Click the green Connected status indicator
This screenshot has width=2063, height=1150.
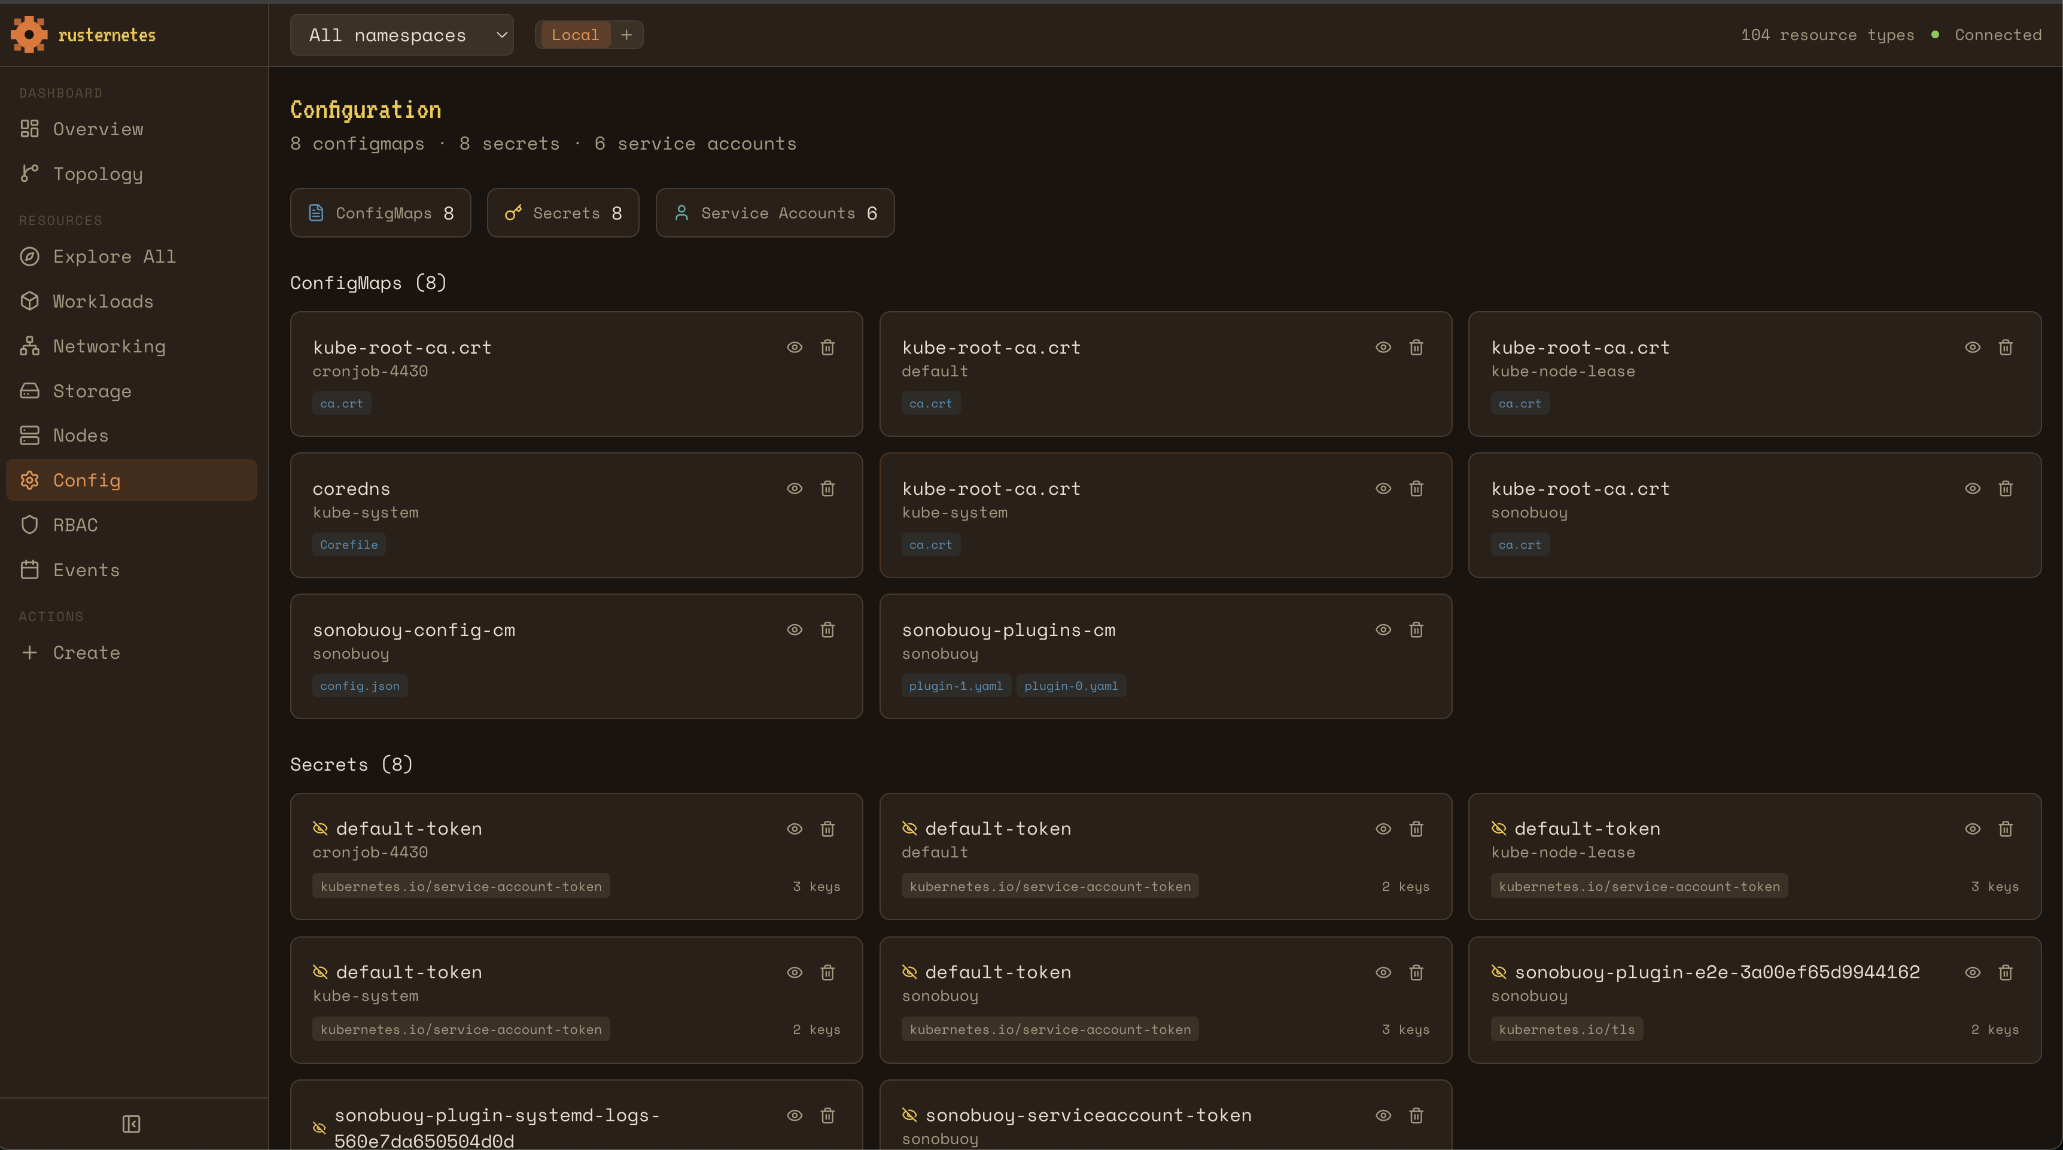click(x=1935, y=35)
